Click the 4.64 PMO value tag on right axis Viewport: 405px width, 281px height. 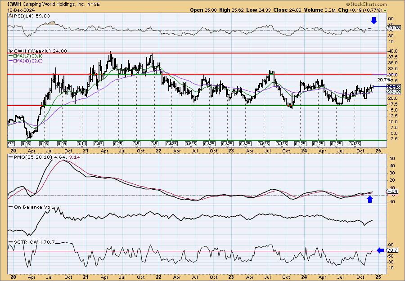(x=393, y=192)
